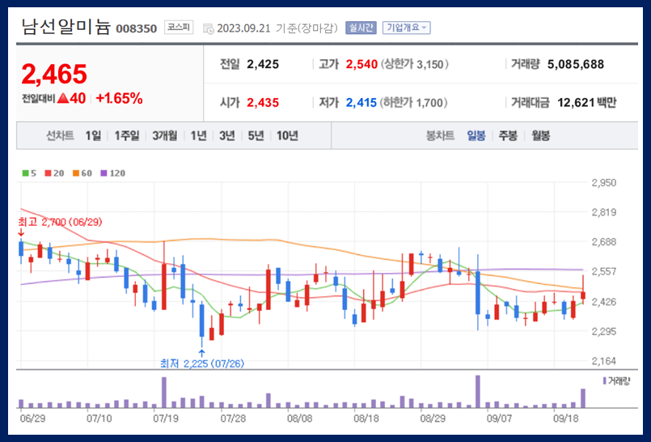This screenshot has height=442, width=651.
Task: Click the 09/07 date axis label
Action: click(x=499, y=419)
